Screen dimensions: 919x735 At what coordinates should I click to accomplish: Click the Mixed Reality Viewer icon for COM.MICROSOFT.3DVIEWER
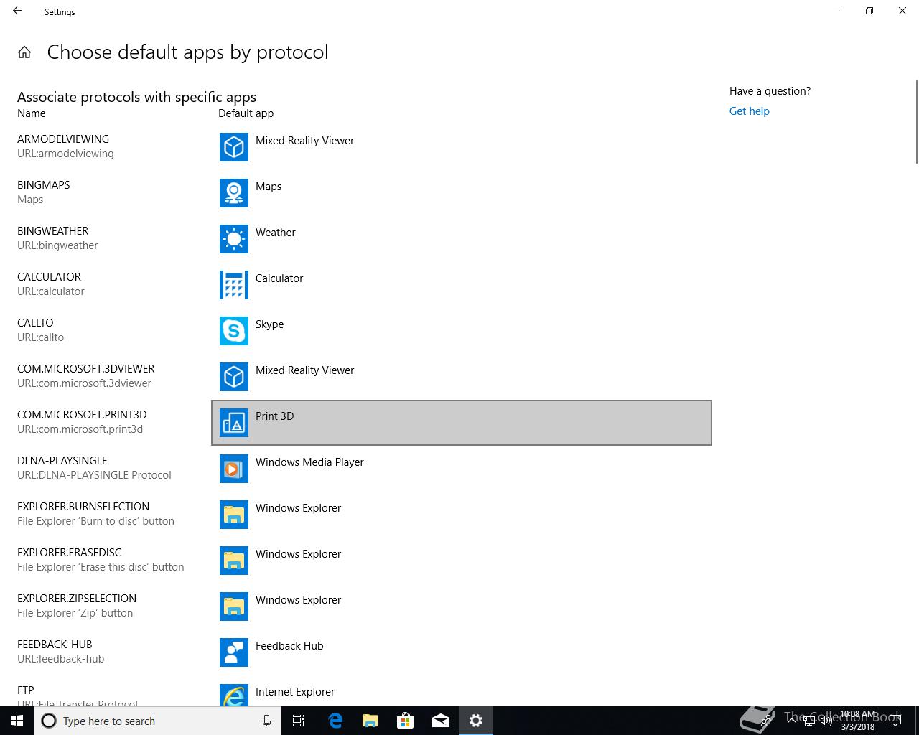click(234, 377)
